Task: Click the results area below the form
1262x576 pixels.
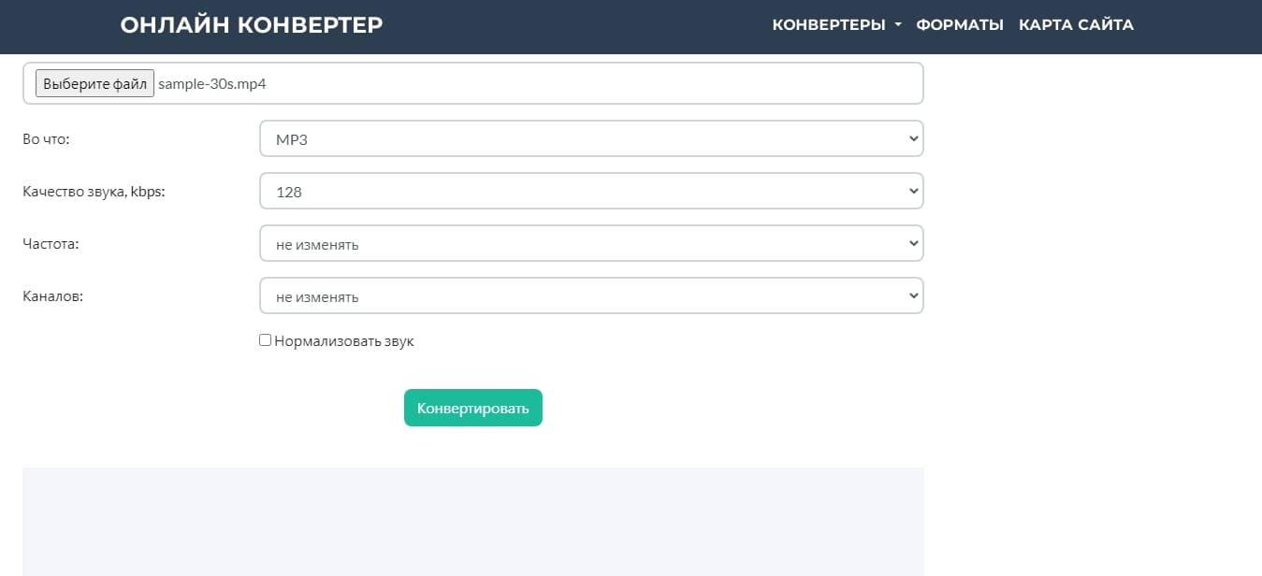Action: coord(472,520)
